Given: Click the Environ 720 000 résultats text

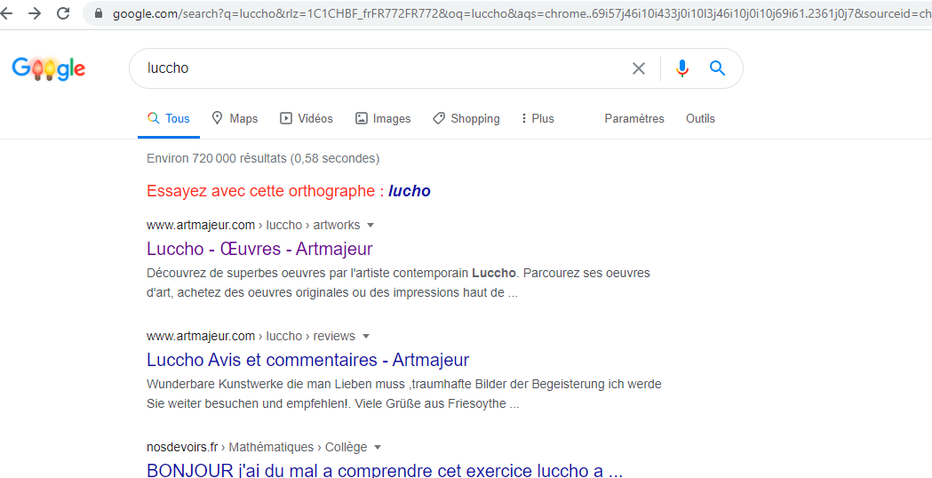Looking at the screenshot, I should (263, 158).
